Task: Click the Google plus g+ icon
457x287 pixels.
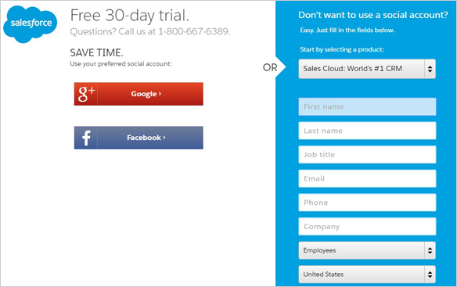Action: click(86, 94)
